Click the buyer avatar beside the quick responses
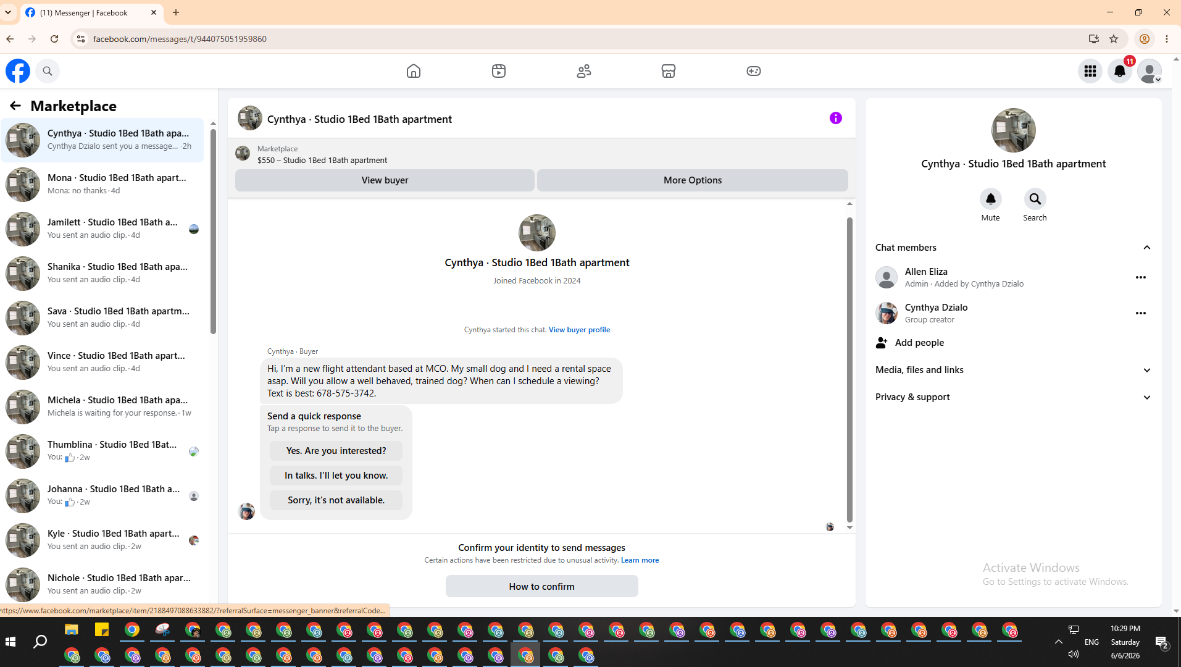The width and height of the screenshot is (1181, 667). 246,511
